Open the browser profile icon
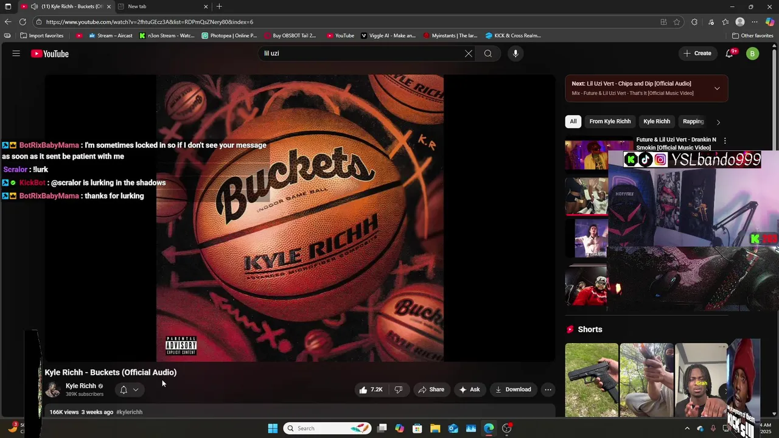The height and width of the screenshot is (438, 779). click(x=740, y=22)
